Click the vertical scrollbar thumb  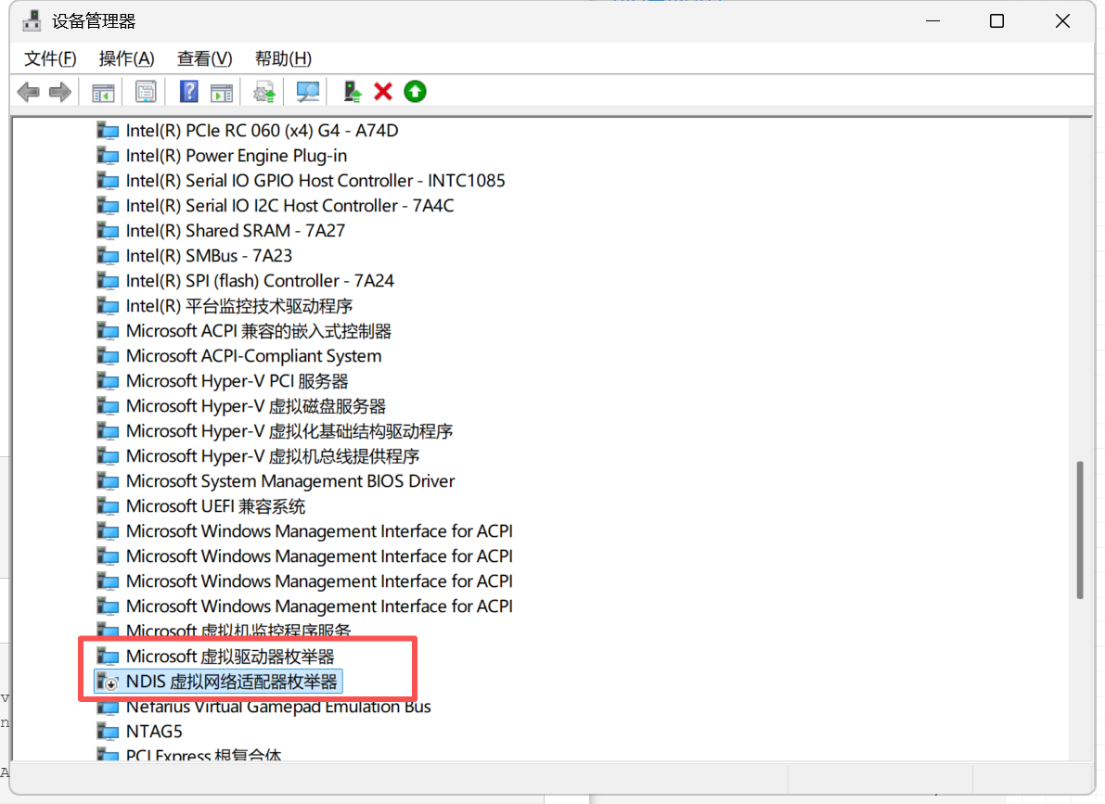coord(1080,529)
